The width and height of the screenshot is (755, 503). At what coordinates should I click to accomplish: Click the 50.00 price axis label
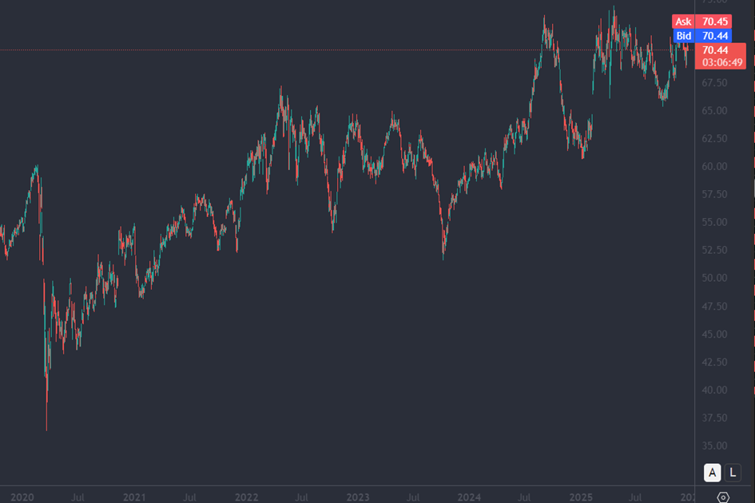point(714,278)
